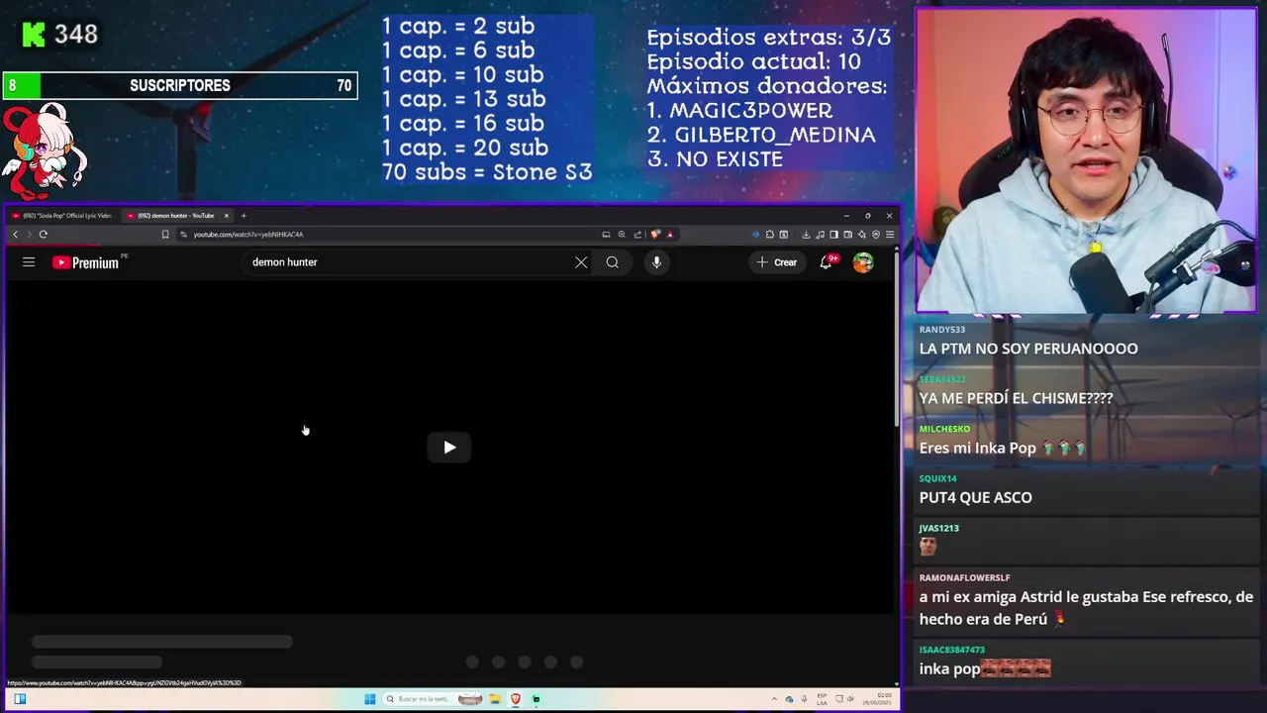
Task: Open the media control music note icon
Action: tap(820, 235)
